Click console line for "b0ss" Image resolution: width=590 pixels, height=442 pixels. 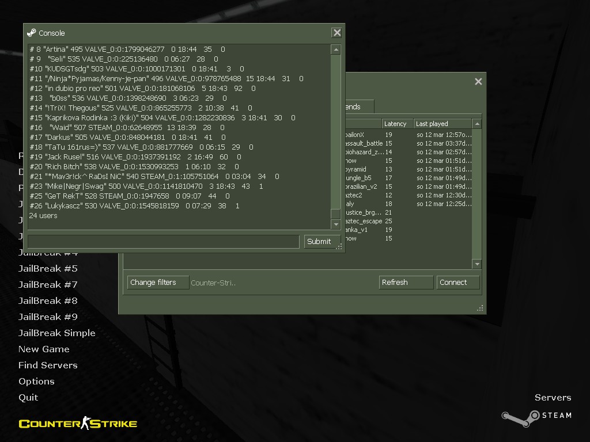click(x=128, y=98)
